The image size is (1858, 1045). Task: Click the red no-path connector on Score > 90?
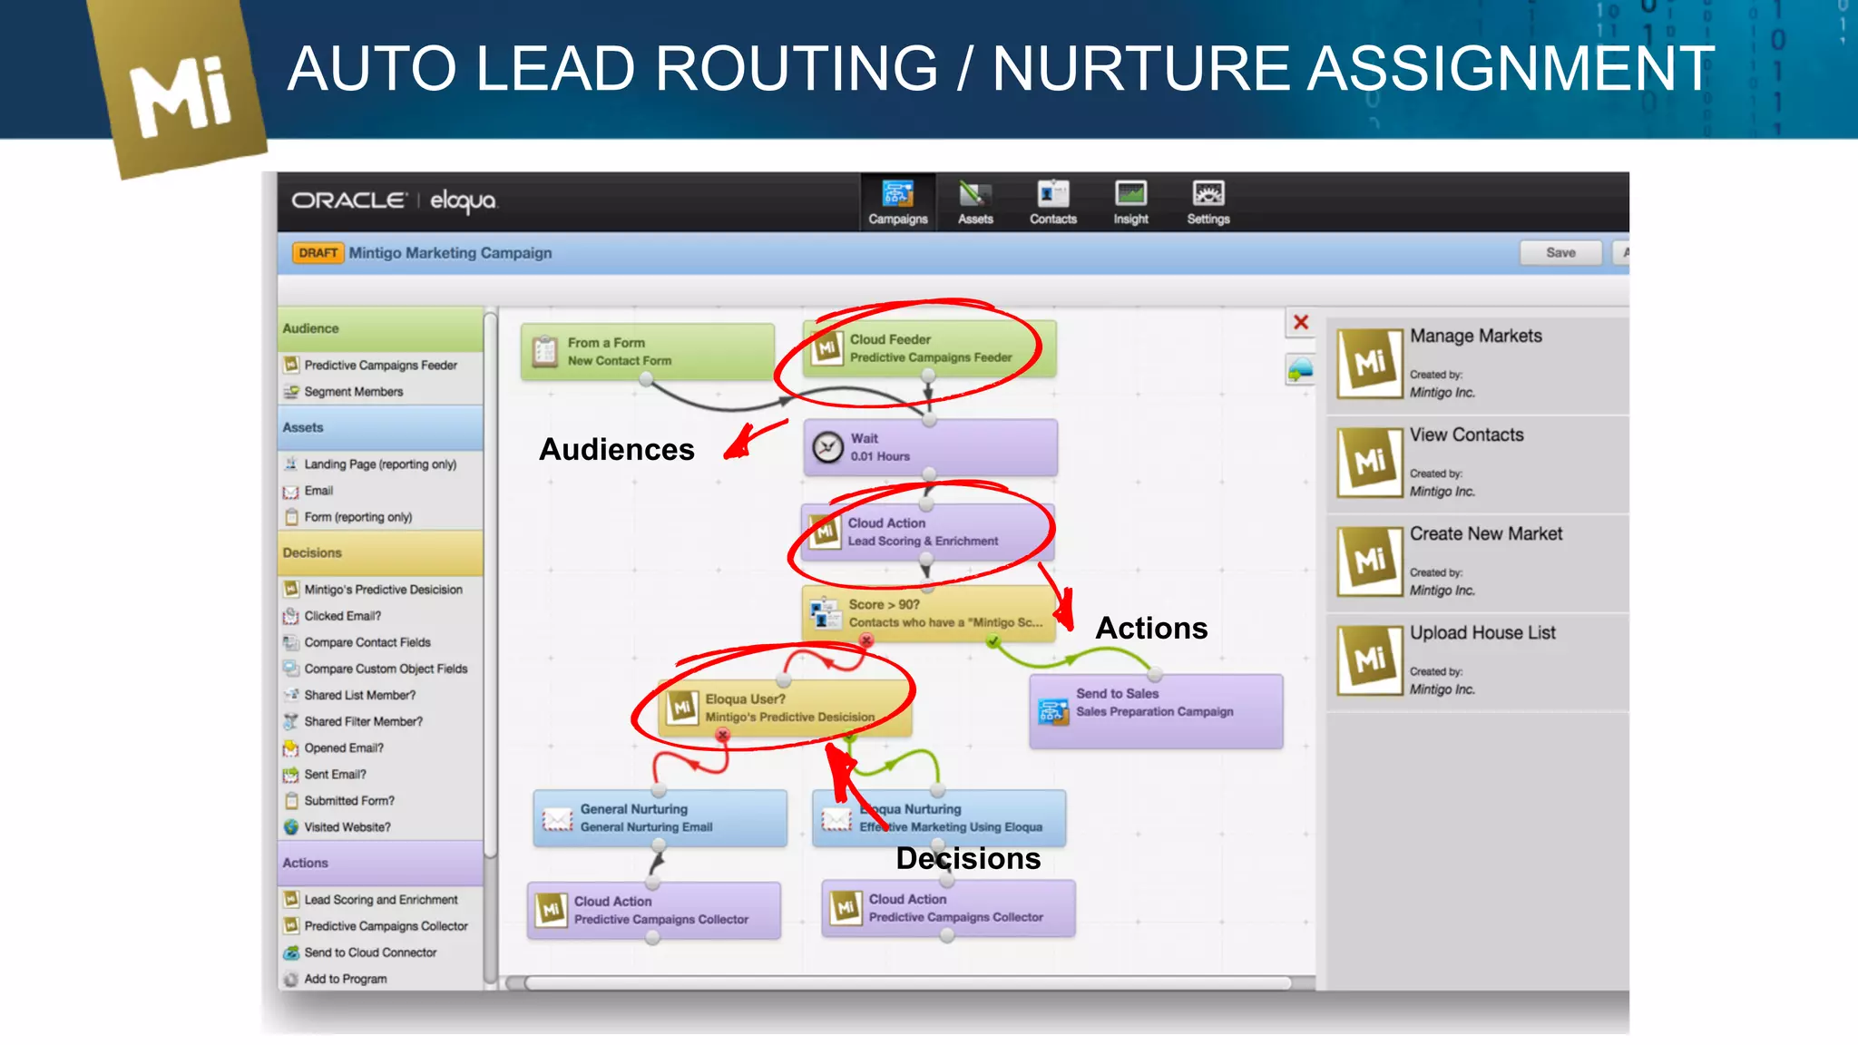pos(866,641)
